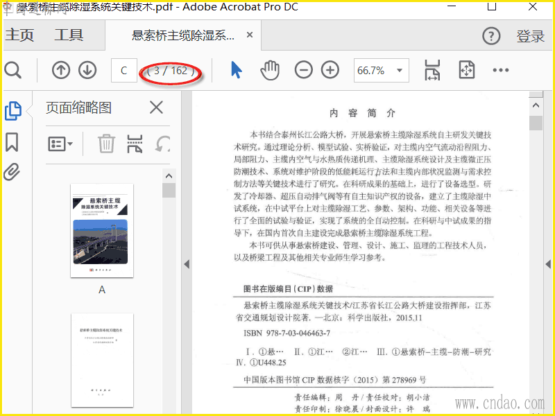Screen dimensions: 555x416
Task: Activate the hand pan tool
Action: (x=270, y=70)
